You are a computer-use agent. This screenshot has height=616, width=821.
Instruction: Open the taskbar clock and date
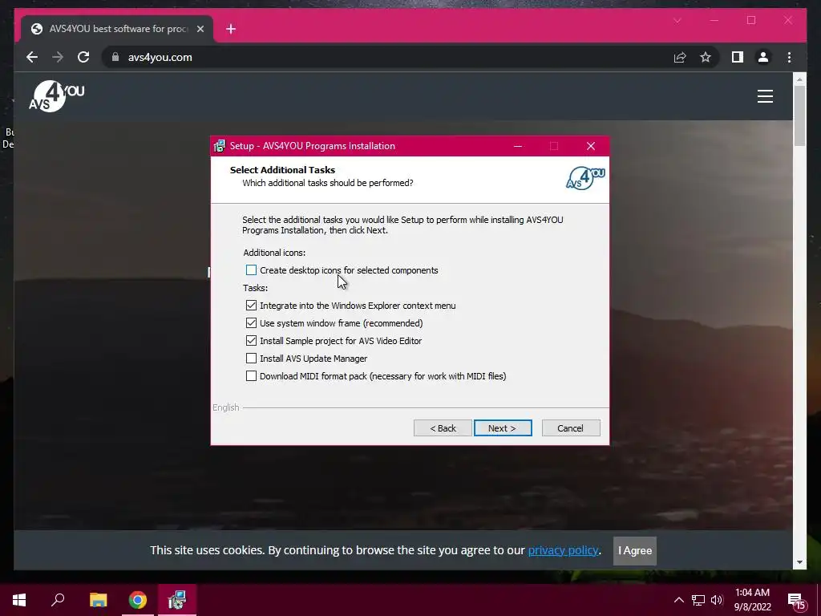pos(752,600)
